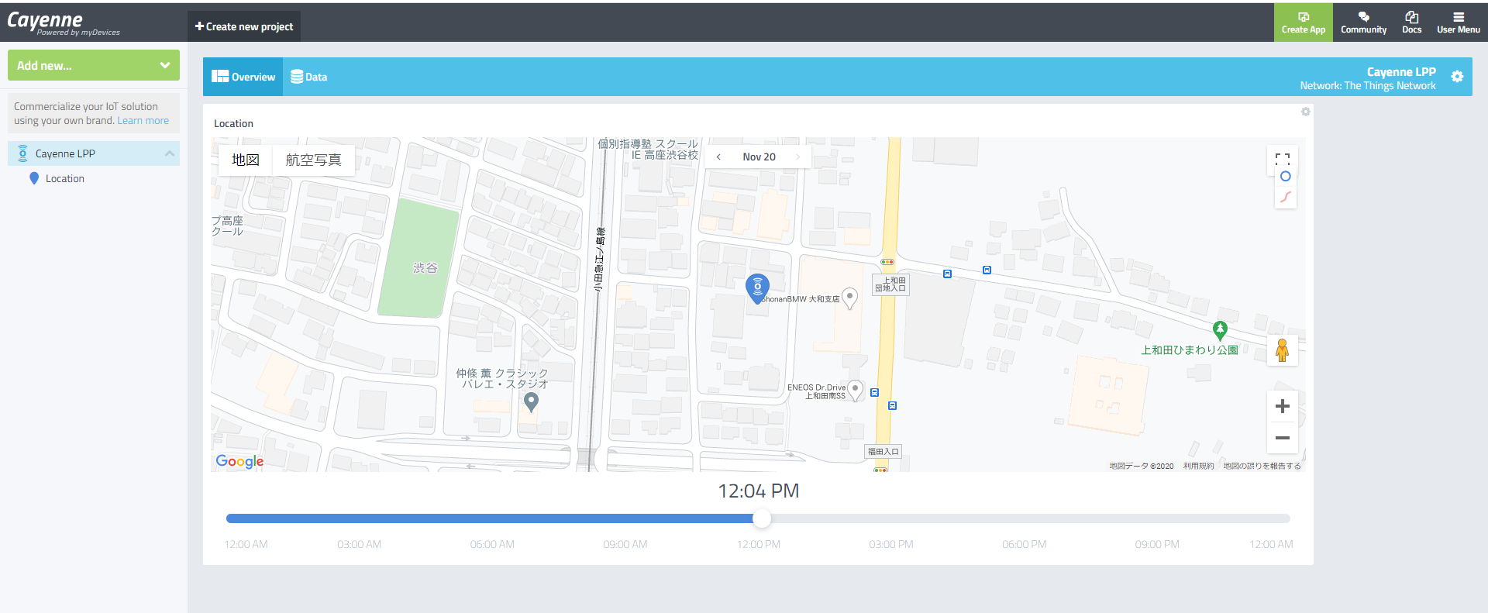The image size is (1488, 613).
Task: Click the Cayenne logo
Action: coord(64,22)
